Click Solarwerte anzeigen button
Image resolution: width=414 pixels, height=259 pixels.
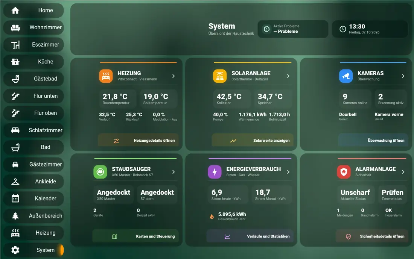(253, 140)
